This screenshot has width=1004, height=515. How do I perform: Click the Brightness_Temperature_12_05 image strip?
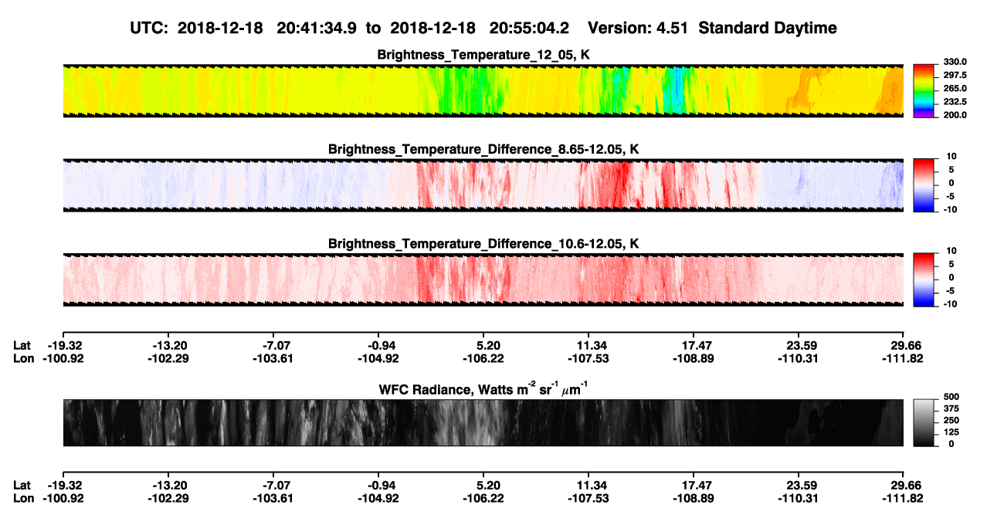(x=483, y=91)
